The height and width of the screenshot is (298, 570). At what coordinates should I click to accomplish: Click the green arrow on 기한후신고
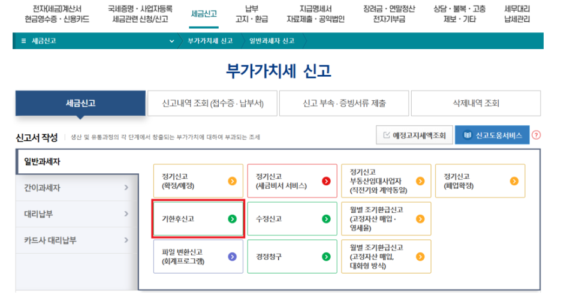(x=233, y=219)
